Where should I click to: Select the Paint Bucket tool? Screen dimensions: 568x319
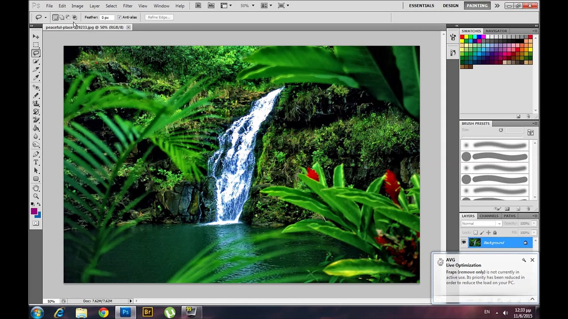coord(36,128)
